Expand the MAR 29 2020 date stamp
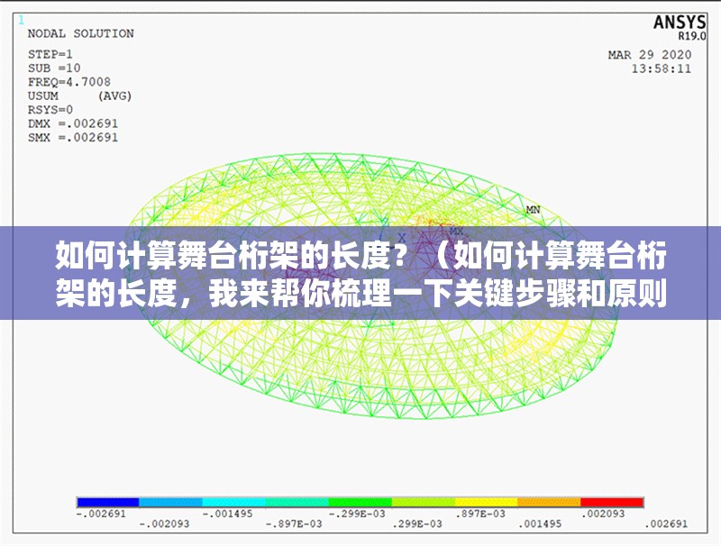The height and width of the screenshot is (546, 721). point(652,55)
